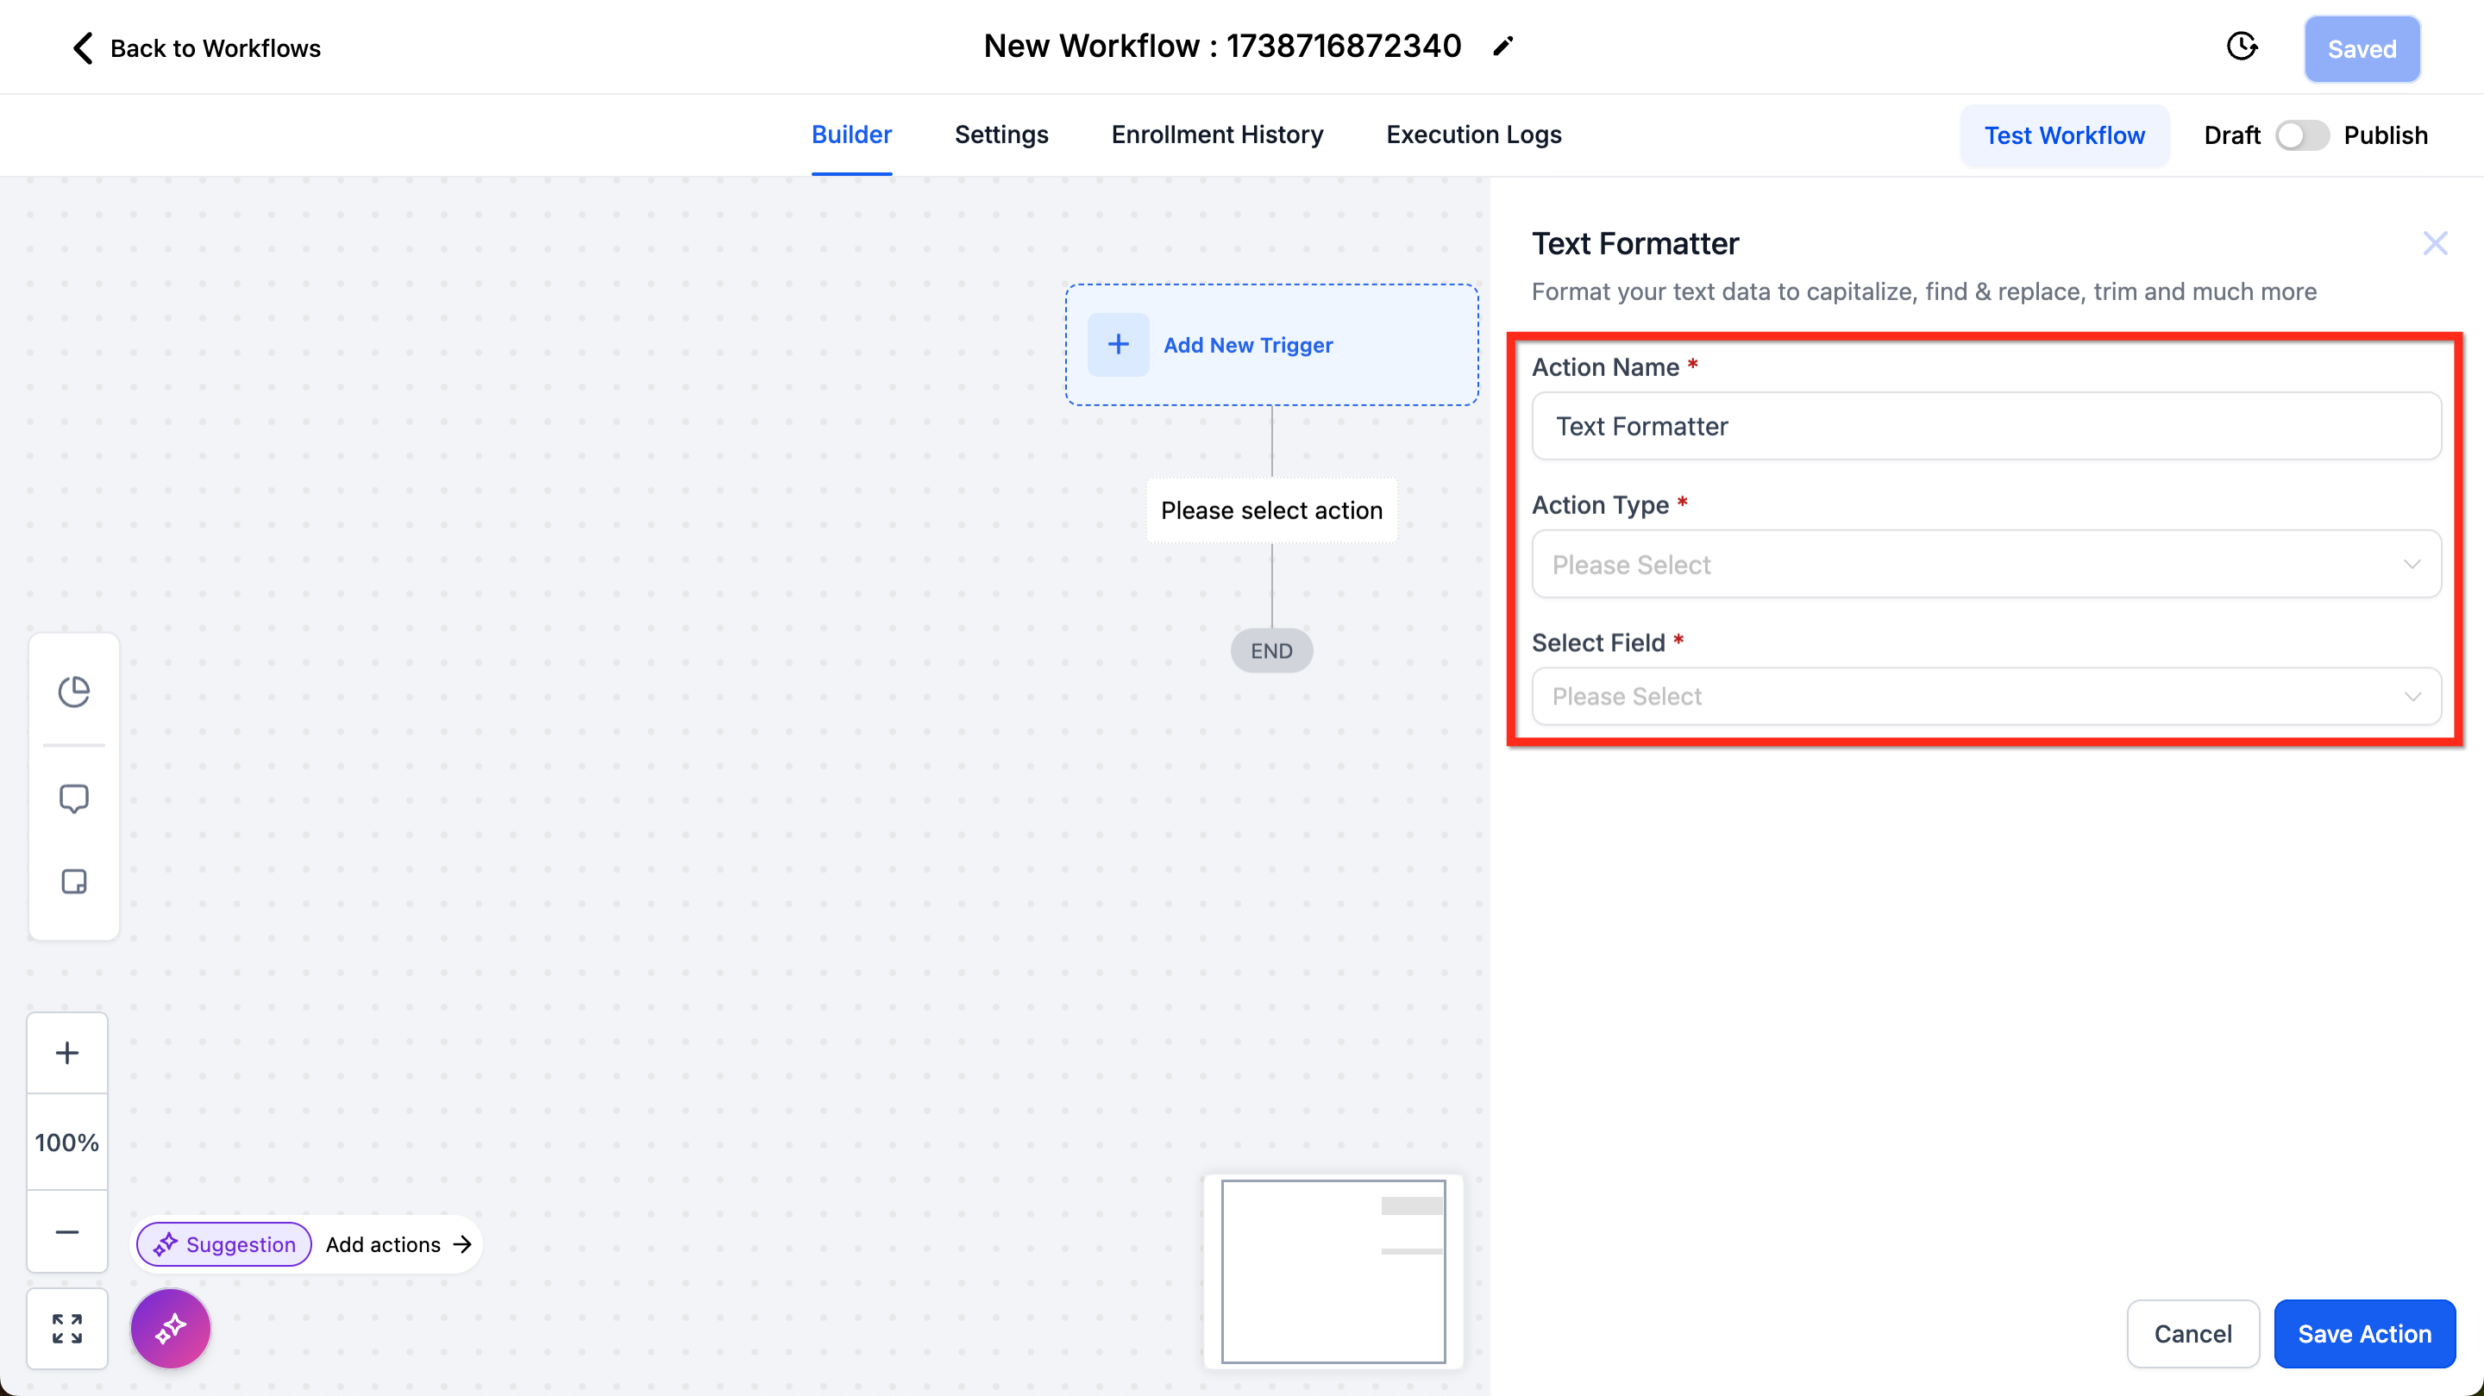
Task: Add a sticky note icon
Action: pyautogui.click(x=73, y=881)
